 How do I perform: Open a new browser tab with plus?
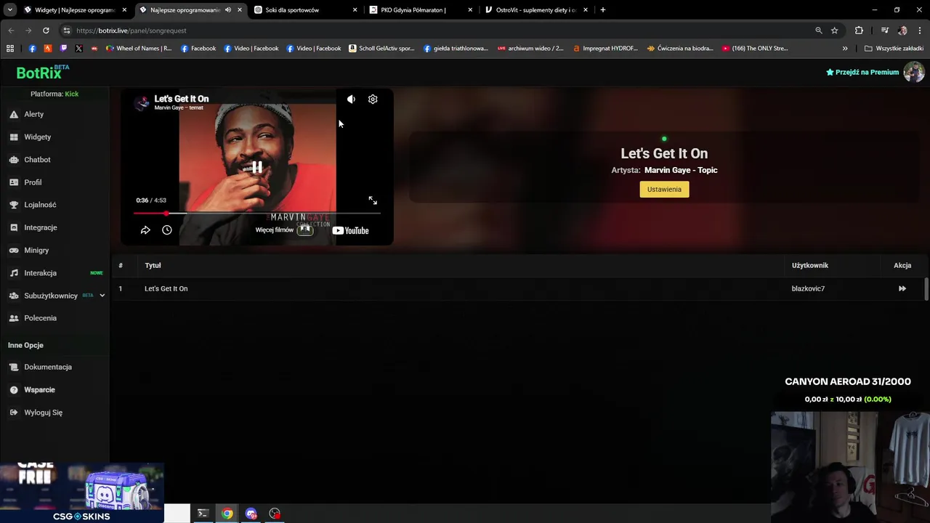click(x=602, y=10)
